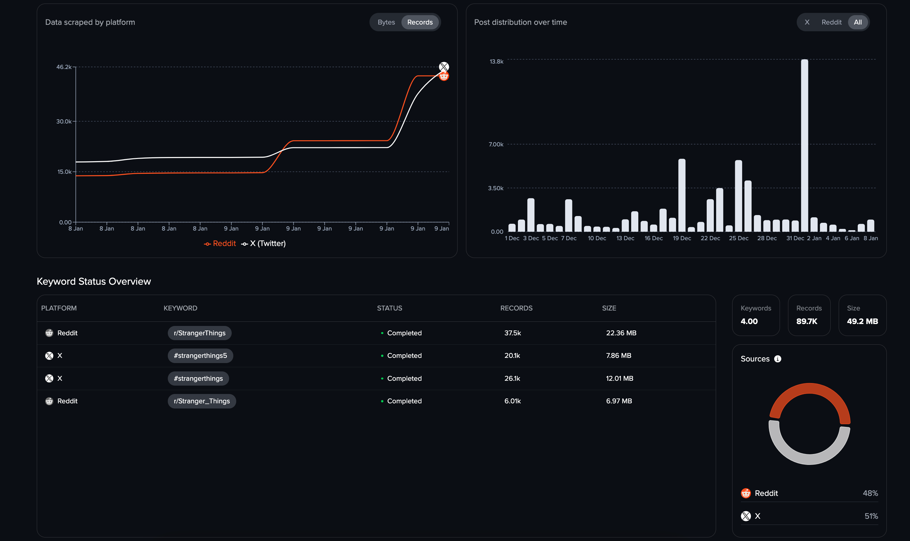
Task: Toggle X (Twitter) series in legend
Action: point(263,243)
